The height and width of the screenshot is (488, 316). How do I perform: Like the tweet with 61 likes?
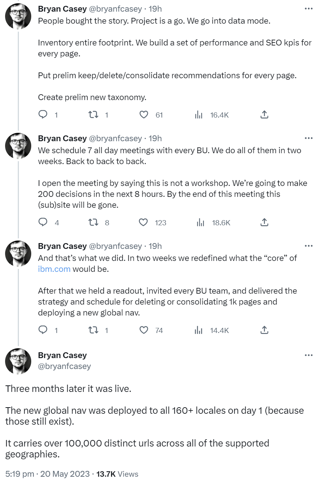coord(144,115)
